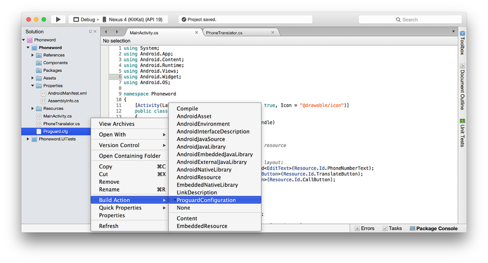Choose Open Containing Folder
Image resolution: width=488 pixels, height=263 pixels.
pyautogui.click(x=129, y=156)
